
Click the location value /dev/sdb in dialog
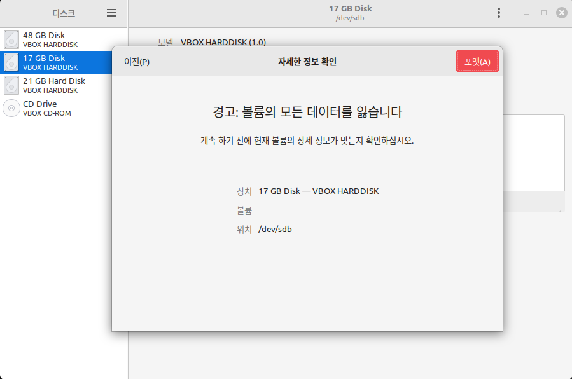point(275,229)
